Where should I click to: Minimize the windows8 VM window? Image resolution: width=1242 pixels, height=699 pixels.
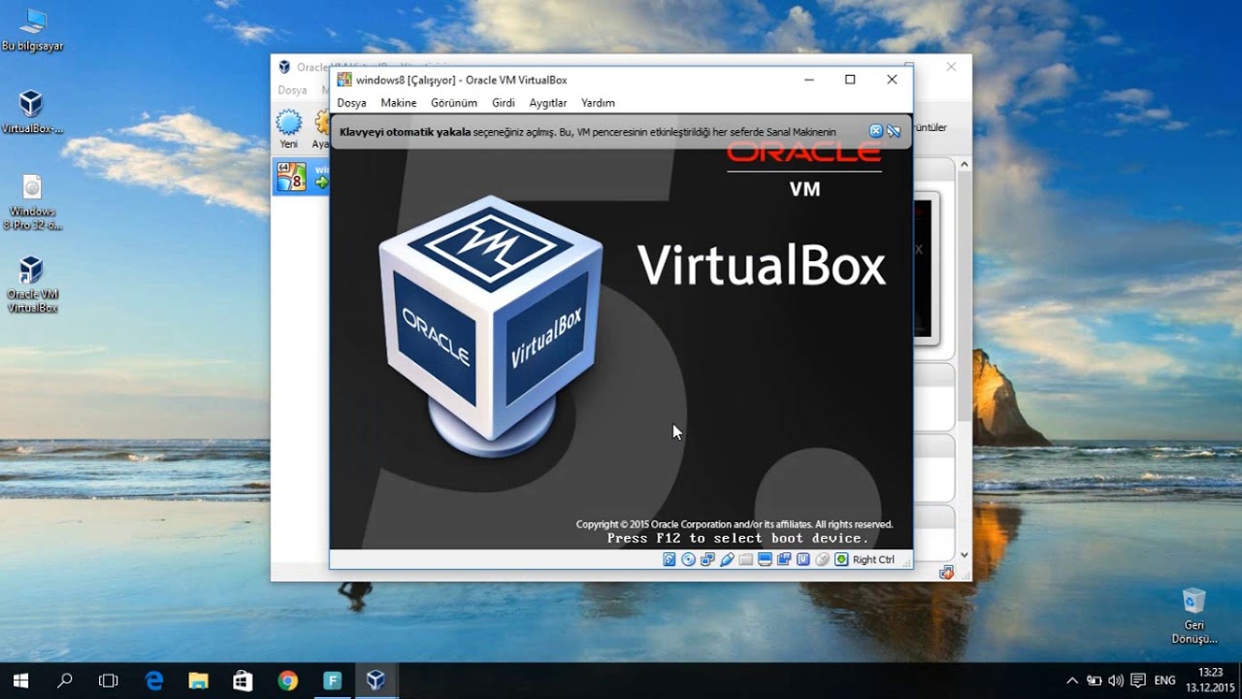(x=808, y=80)
